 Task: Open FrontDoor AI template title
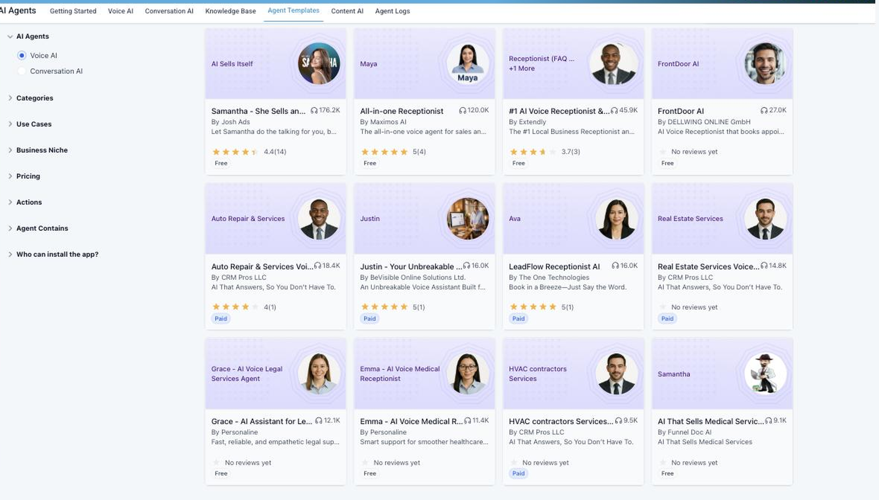[681, 111]
